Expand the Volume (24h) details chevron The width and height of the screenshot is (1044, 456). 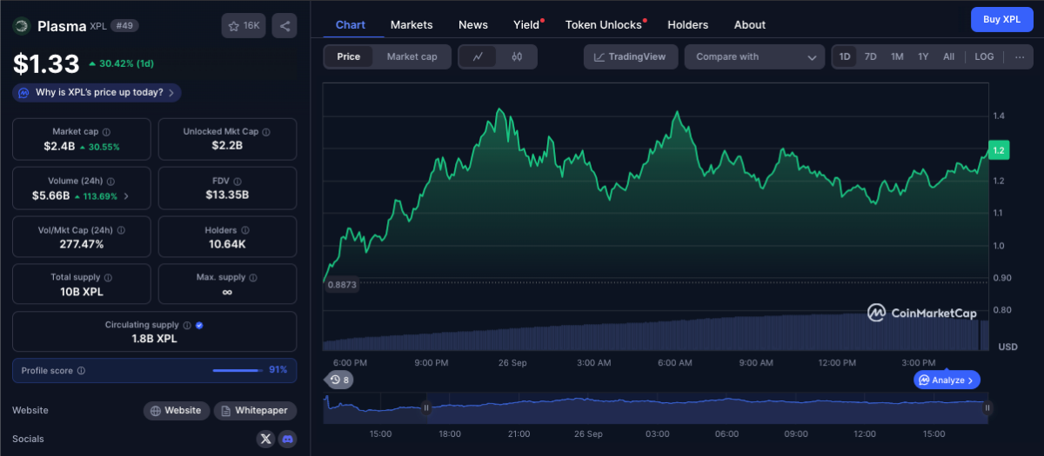(127, 195)
